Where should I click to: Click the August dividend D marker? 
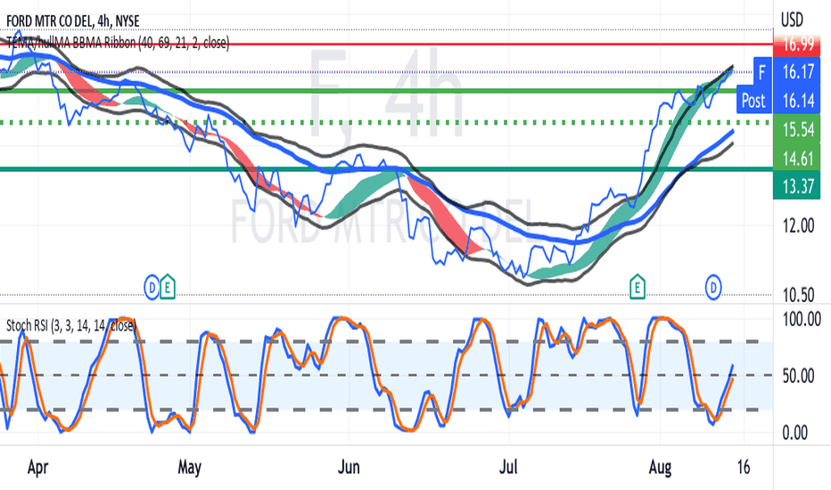tap(713, 288)
